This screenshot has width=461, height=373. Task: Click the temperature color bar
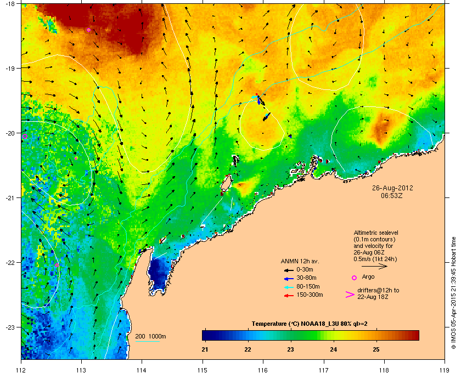[x=311, y=335]
